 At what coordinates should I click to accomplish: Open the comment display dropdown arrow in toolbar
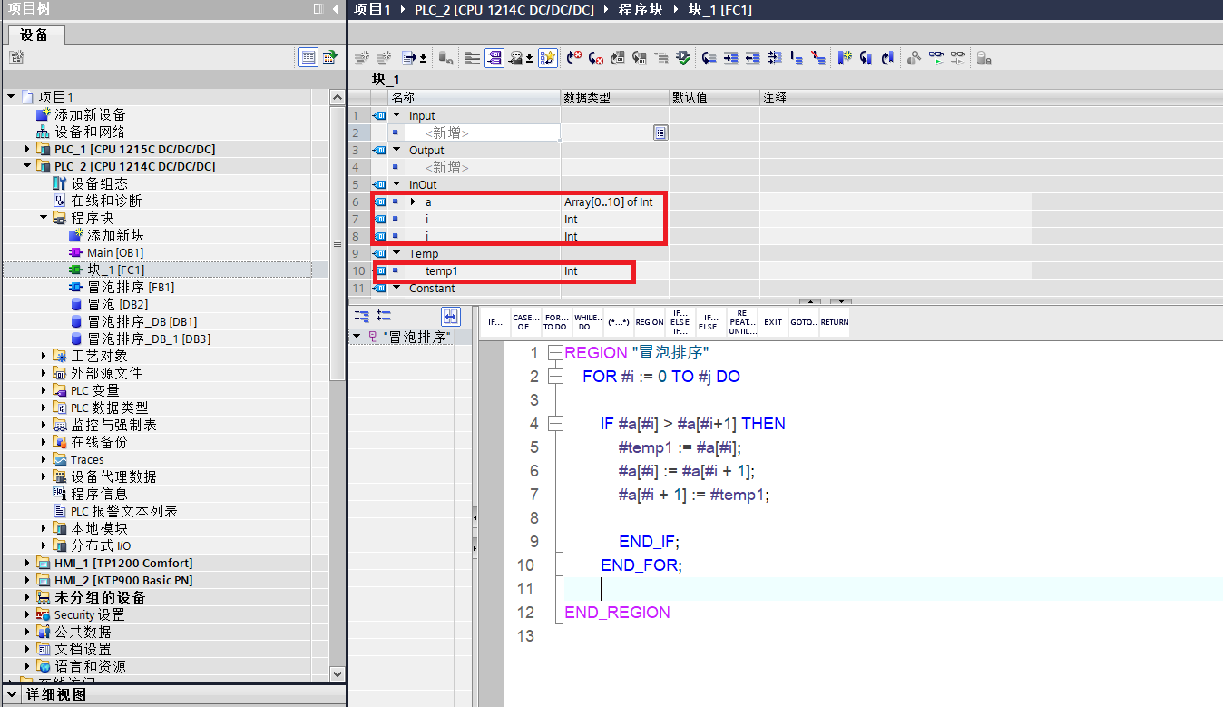[x=531, y=58]
